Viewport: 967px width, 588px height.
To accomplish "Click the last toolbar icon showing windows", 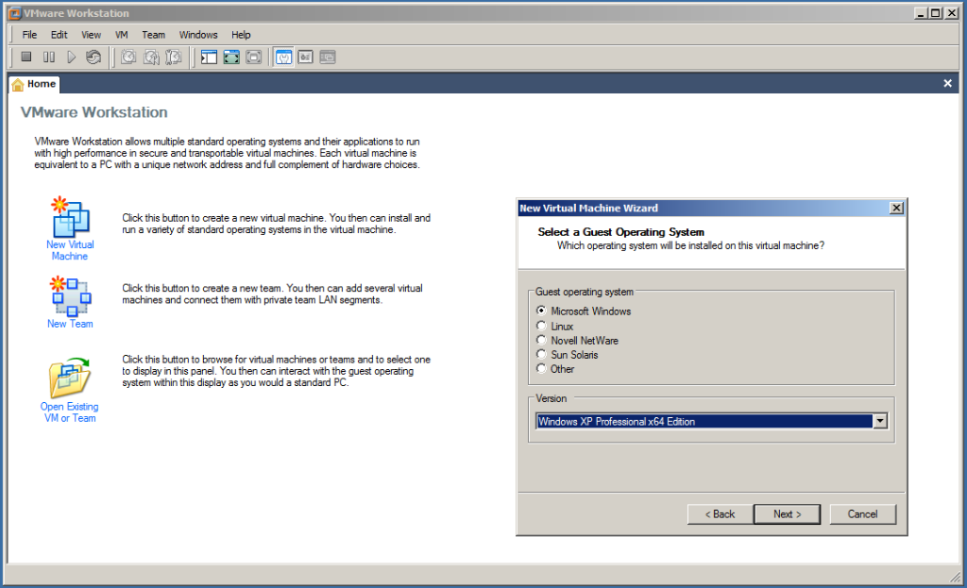I will (328, 58).
